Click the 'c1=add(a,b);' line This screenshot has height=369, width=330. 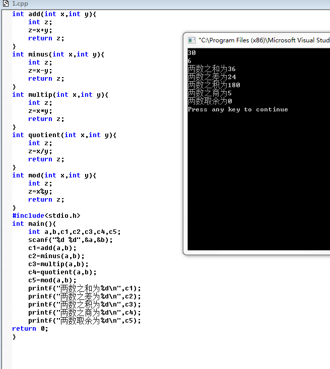coord(52,248)
